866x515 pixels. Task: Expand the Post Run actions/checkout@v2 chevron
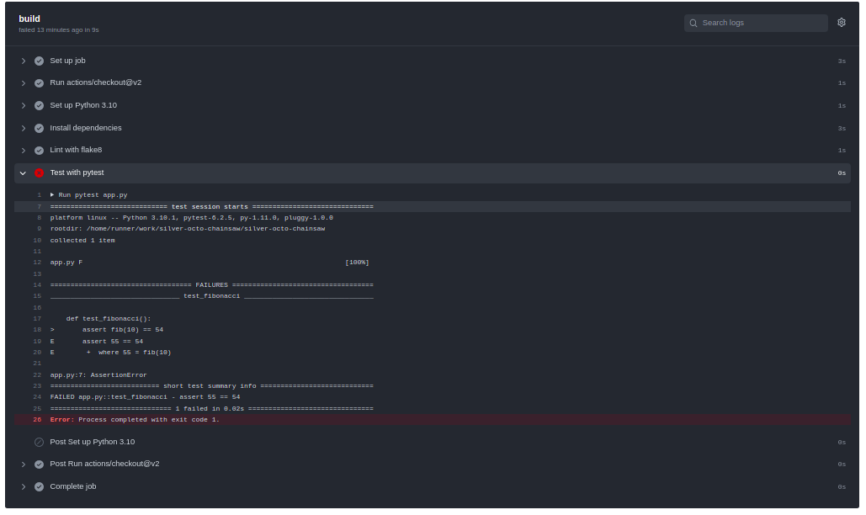[24, 464]
